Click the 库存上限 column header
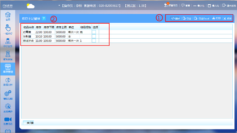Screen dimensions: 237x133 pos(61,27)
